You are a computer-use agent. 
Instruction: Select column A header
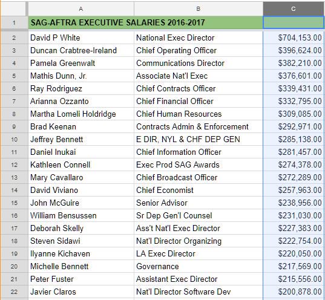click(81, 8)
